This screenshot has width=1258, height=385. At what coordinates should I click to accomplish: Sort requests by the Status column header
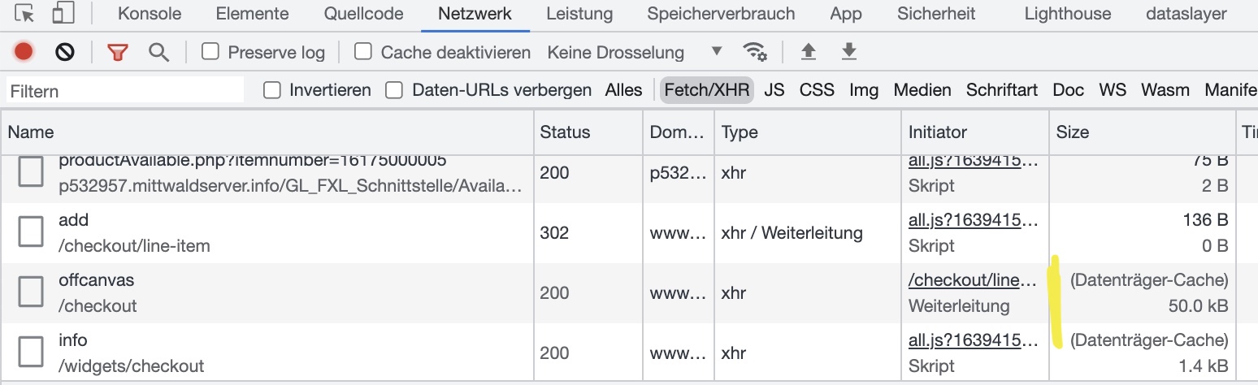tap(565, 132)
